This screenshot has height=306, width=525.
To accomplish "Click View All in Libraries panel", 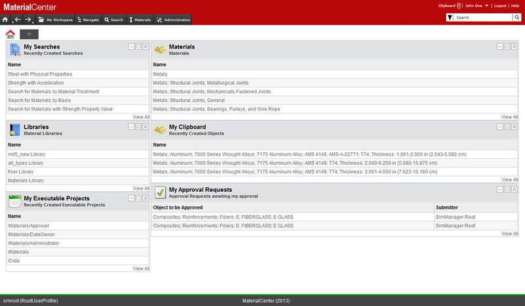I will (141, 188).
